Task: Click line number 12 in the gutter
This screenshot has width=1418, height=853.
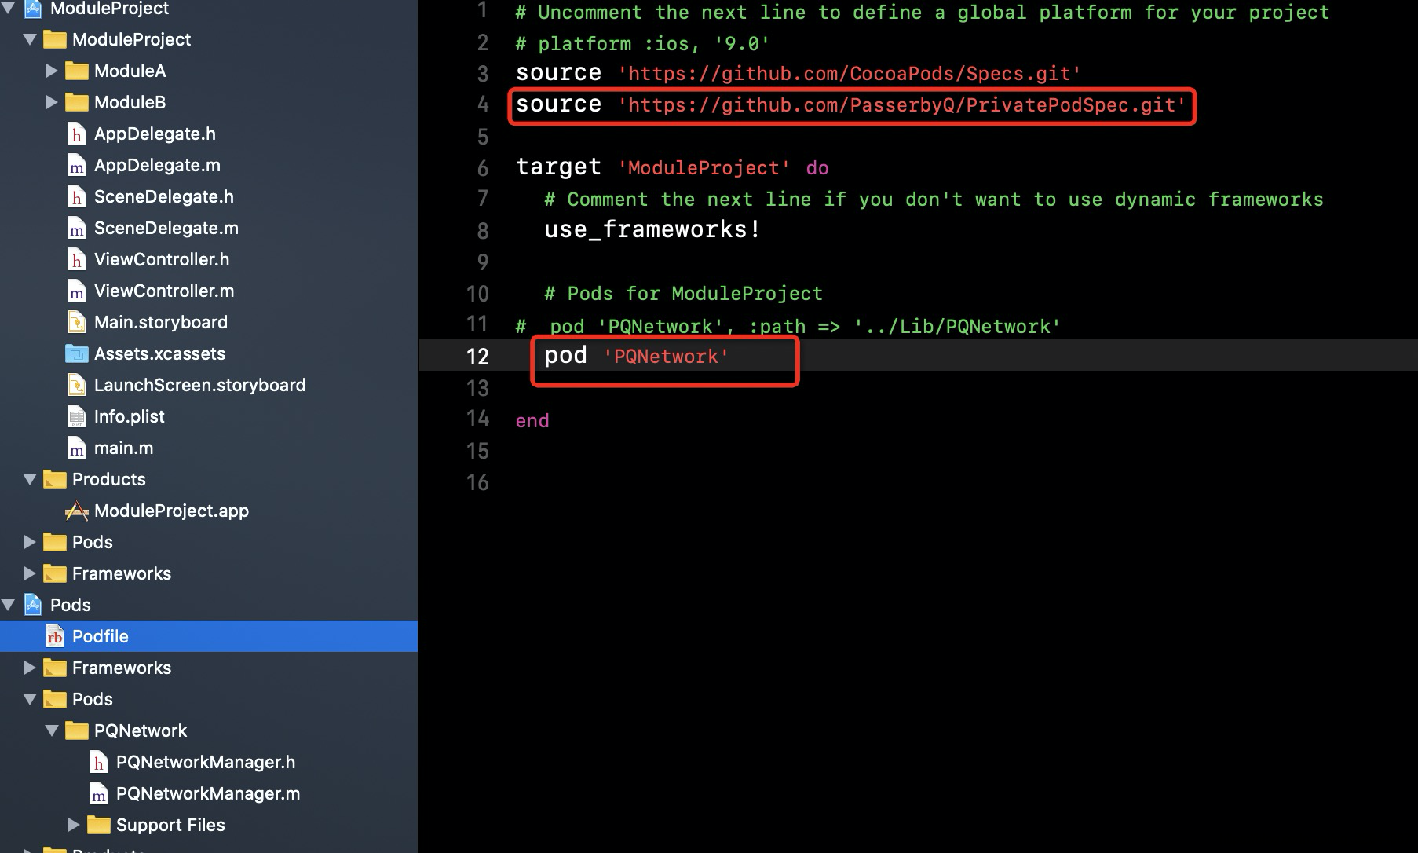Action: (x=477, y=357)
